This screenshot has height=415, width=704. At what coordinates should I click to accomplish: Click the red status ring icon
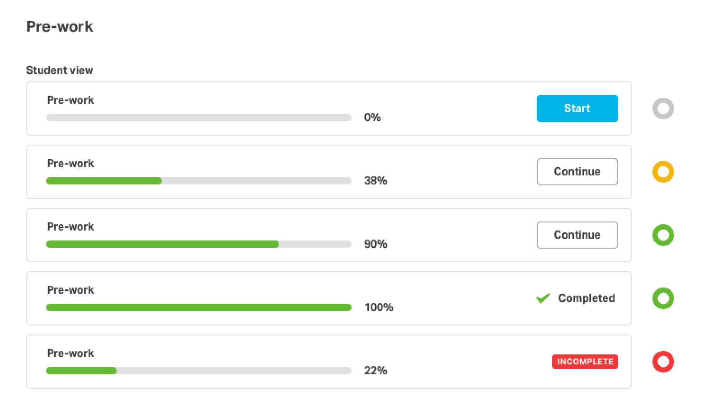[x=663, y=362]
